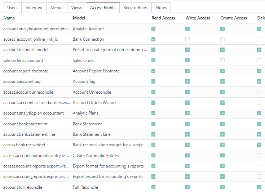
Task: Sort by the Read Access column header
Action: (x=163, y=18)
